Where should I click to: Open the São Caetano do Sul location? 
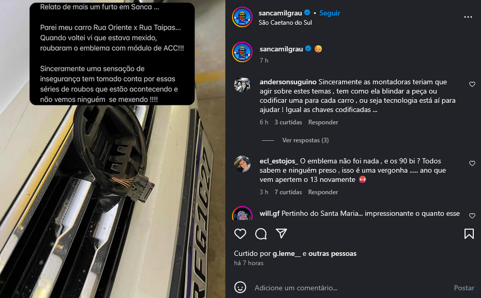pyautogui.click(x=286, y=23)
